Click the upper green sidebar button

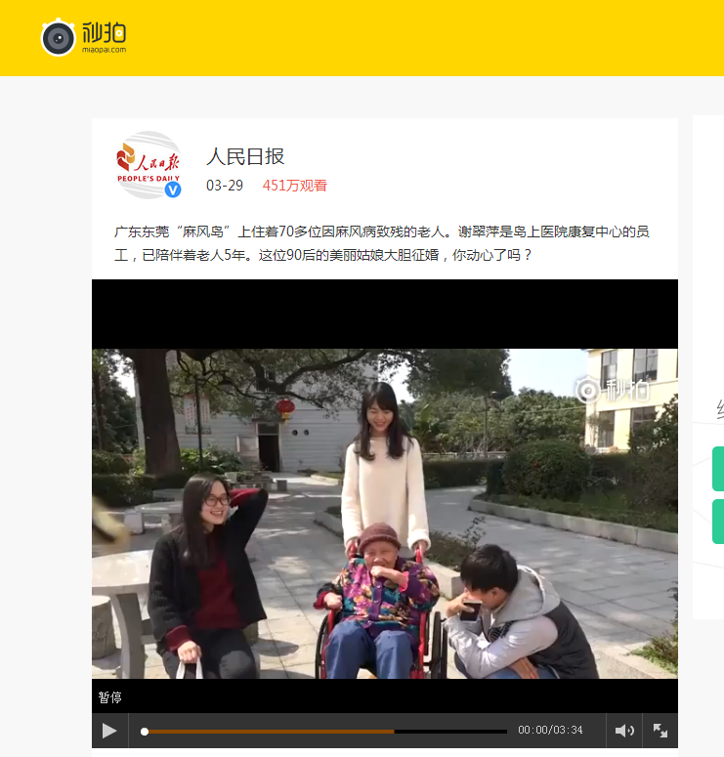coord(718,469)
